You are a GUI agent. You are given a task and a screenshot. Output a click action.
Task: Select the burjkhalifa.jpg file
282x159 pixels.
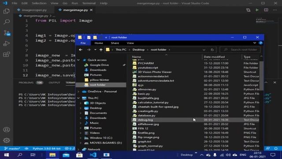tap(148, 98)
